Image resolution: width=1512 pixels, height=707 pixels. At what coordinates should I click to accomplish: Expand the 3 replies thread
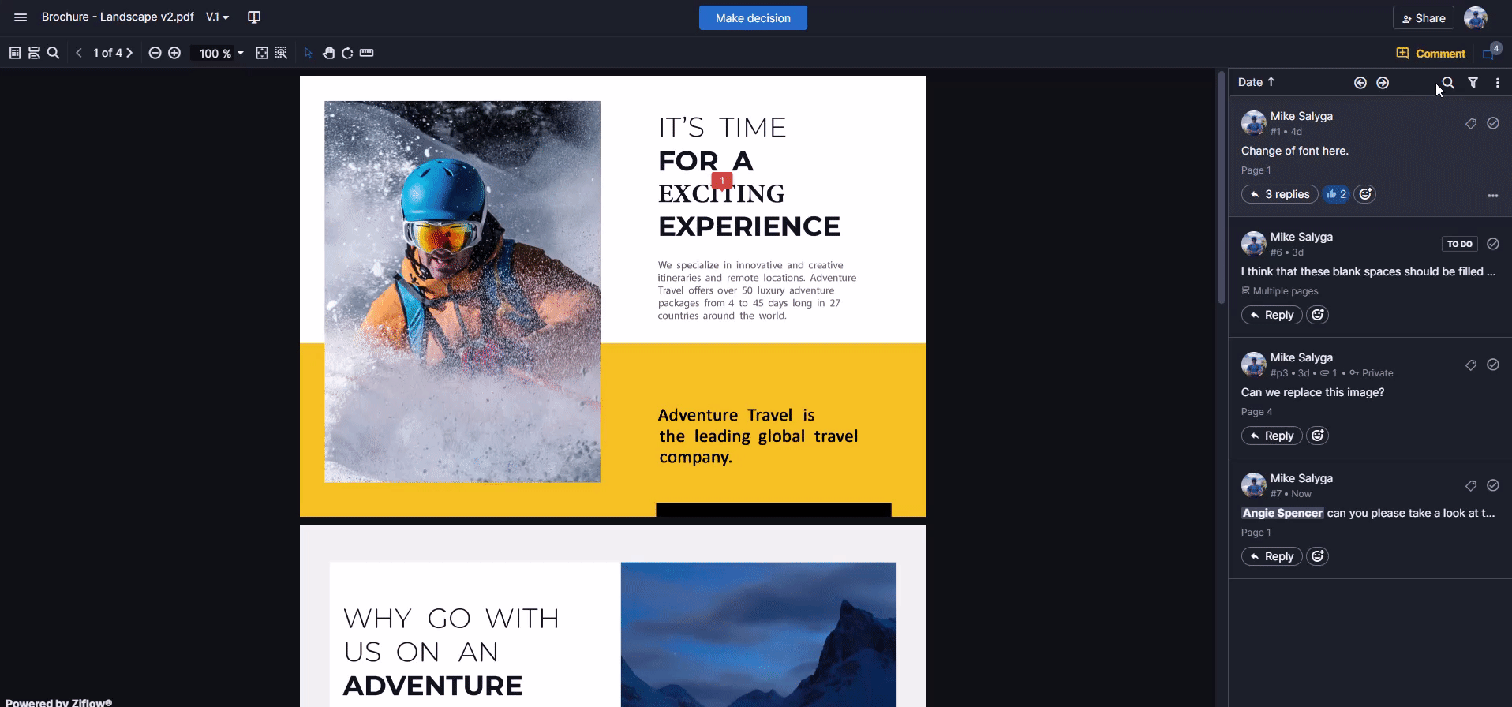point(1279,194)
